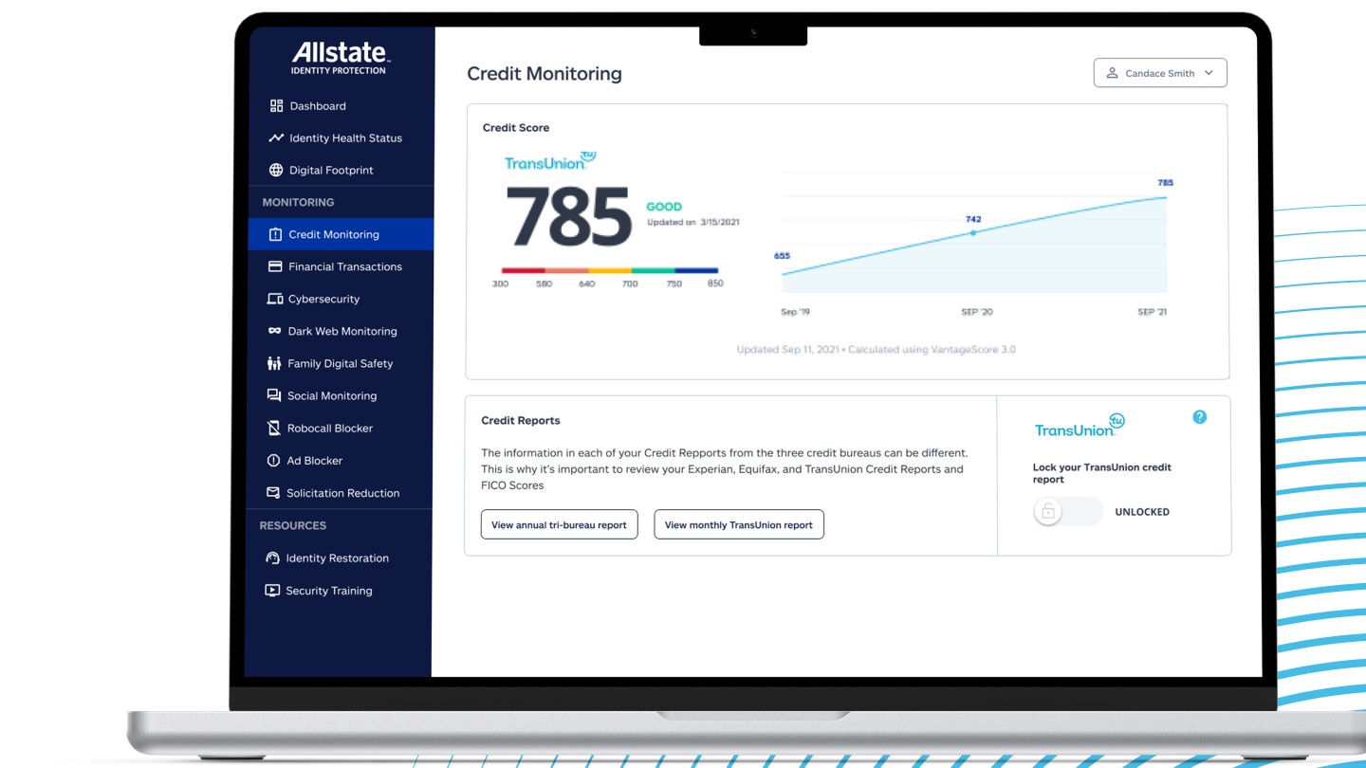Click the Ad Blocker circle icon
The height and width of the screenshot is (768, 1366).
click(x=273, y=461)
